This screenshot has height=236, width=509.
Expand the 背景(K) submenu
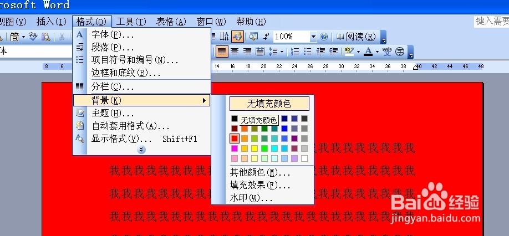(x=141, y=100)
